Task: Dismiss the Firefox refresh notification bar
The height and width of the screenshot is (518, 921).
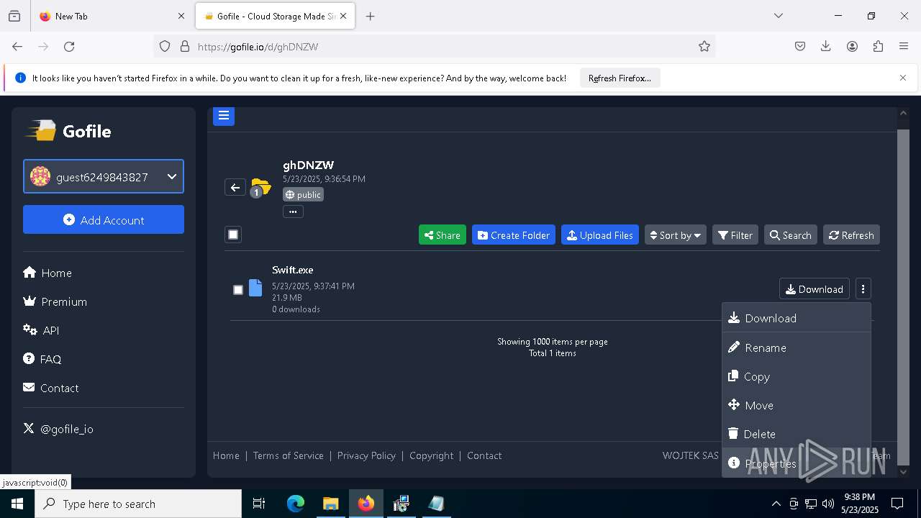Action: tap(903, 78)
